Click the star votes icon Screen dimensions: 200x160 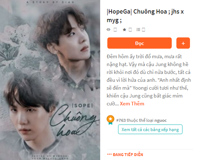[x=125, y=30]
